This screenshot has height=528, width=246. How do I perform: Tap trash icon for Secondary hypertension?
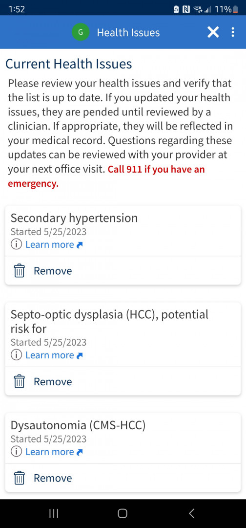click(20, 271)
